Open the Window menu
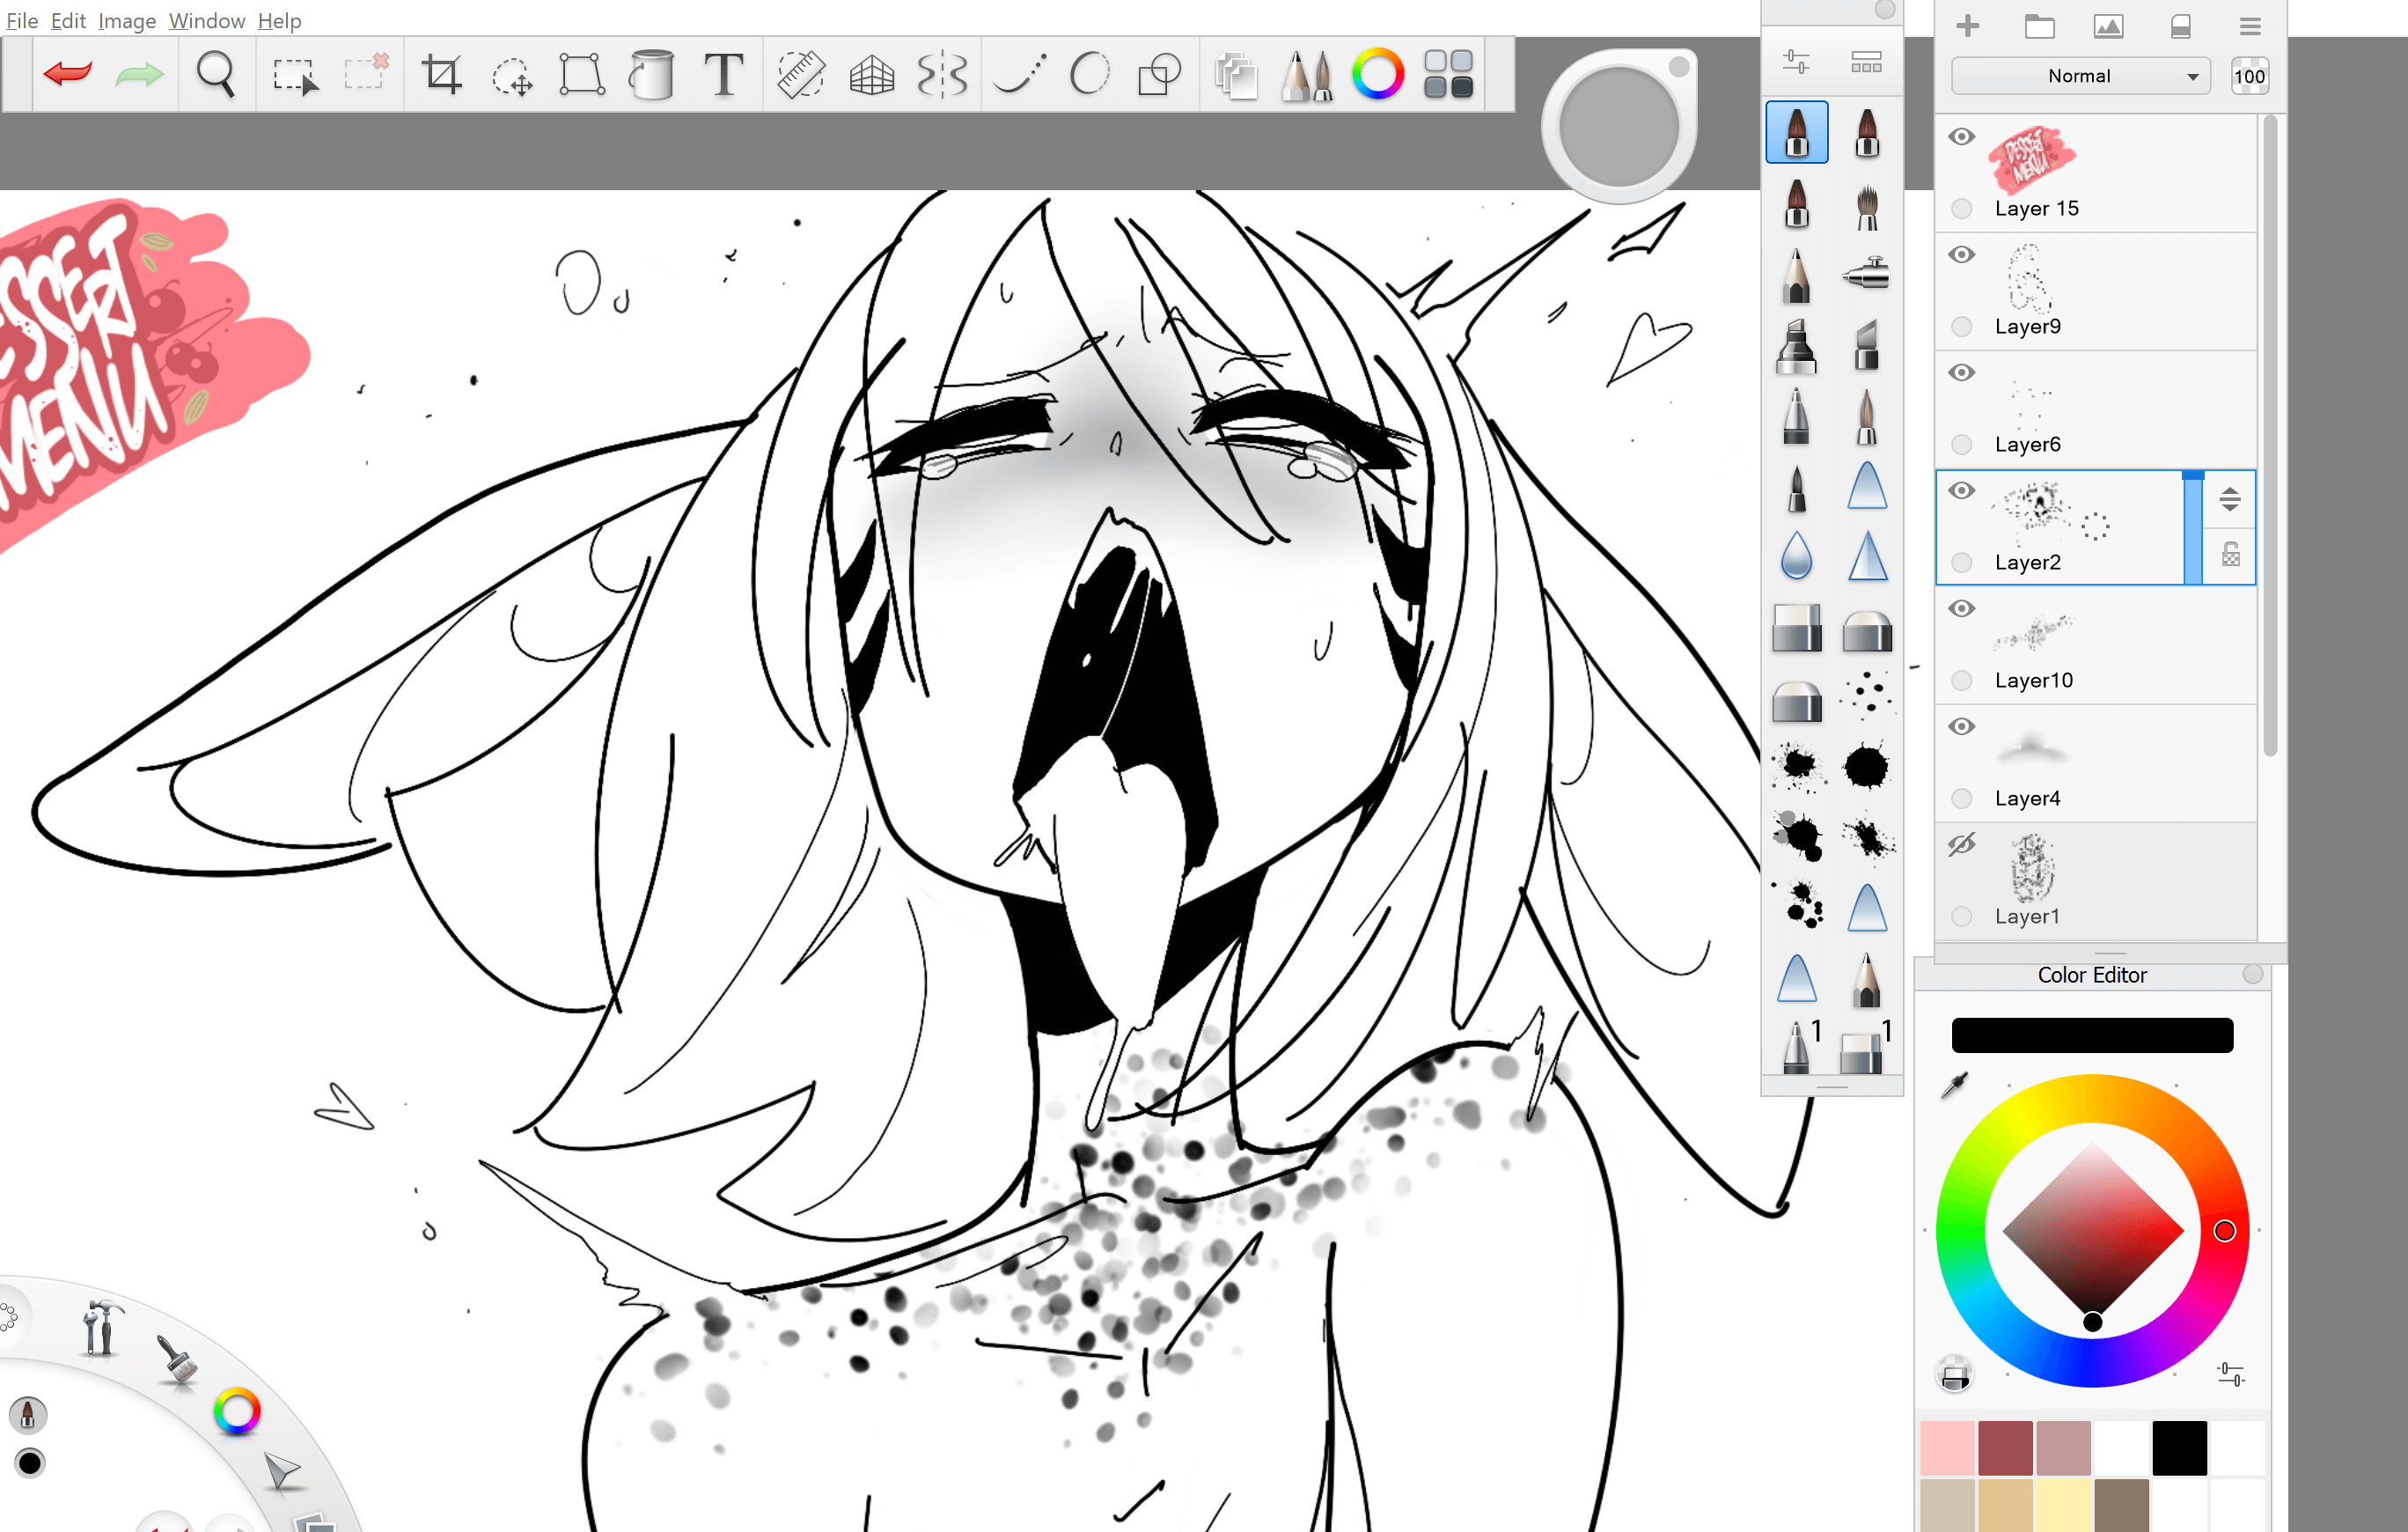This screenshot has width=2408, height=1532. pyautogui.click(x=206, y=20)
